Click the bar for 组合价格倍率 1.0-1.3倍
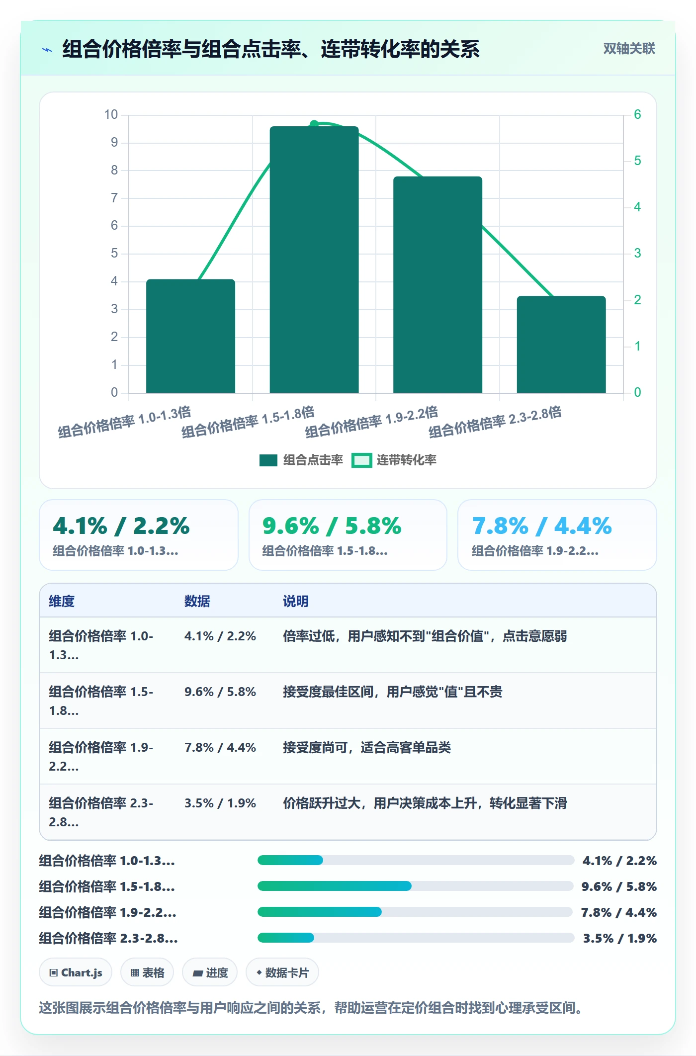696x1056 pixels. point(190,336)
